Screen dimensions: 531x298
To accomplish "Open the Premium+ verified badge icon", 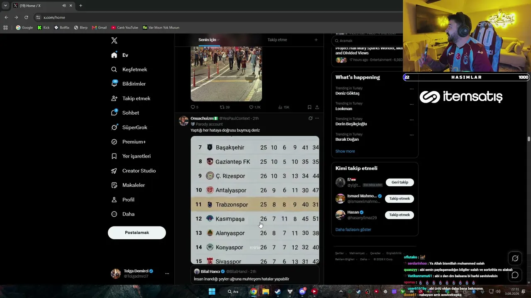I will (114, 142).
